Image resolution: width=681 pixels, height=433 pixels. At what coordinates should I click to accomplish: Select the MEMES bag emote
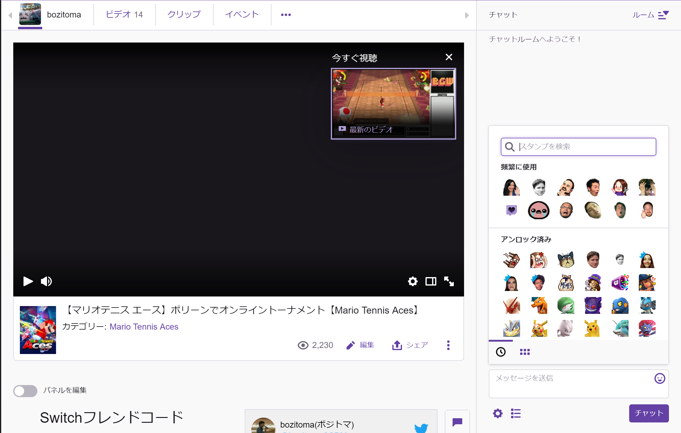(x=566, y=283)
